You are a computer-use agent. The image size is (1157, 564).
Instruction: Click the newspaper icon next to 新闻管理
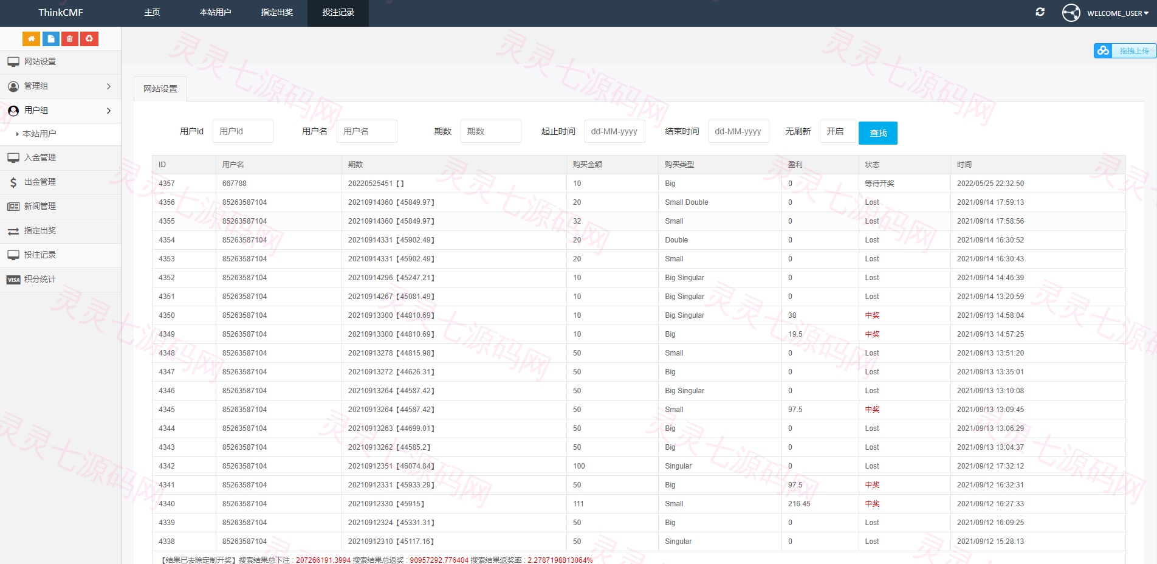(x=13, y=206)
